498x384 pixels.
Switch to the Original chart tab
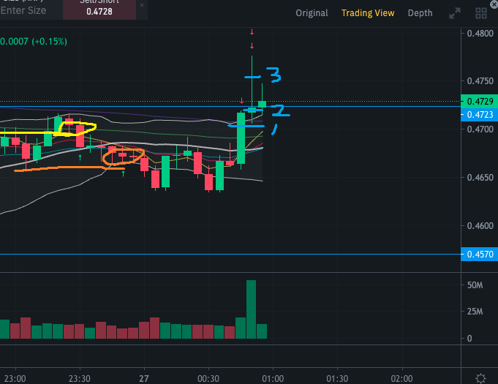312,13
